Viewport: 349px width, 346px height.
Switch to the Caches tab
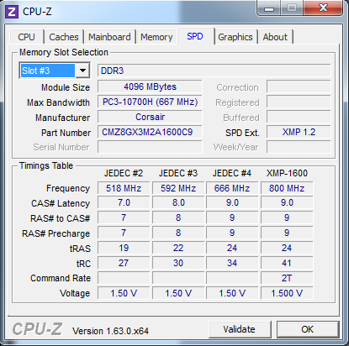64,37
